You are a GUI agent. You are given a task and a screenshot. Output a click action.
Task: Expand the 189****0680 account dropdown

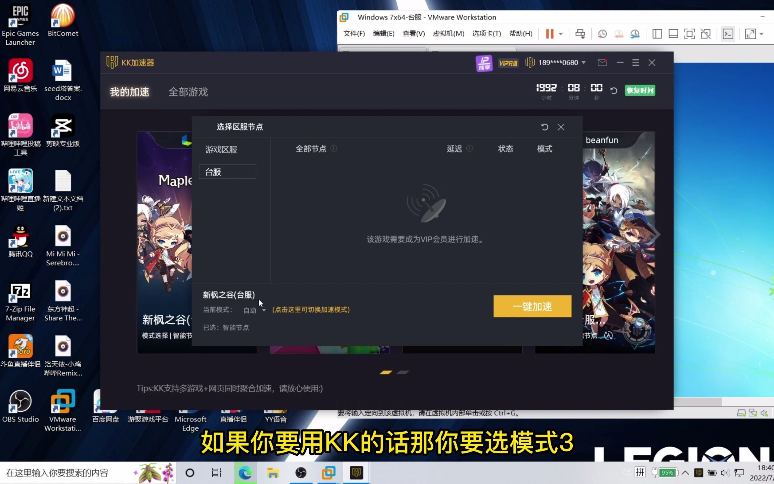(584, 63)
